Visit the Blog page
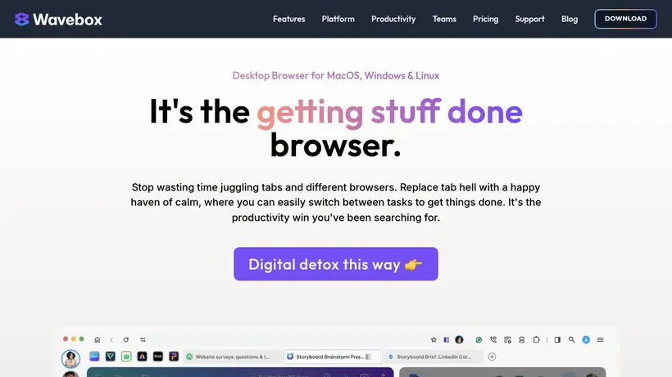Viewport: 672px width, 377px height. coord(570,19)
